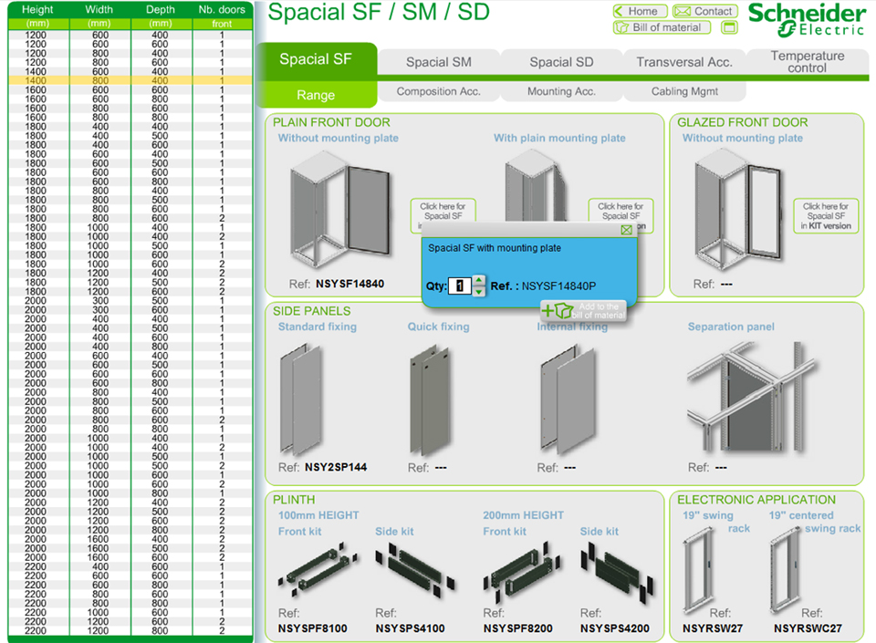Select the 1800 x 800 x 600 two-door row

point(130,218)
